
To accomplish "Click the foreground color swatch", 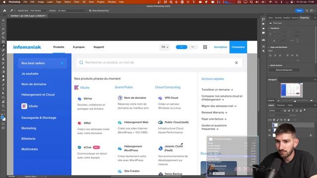I will [2, 118].
